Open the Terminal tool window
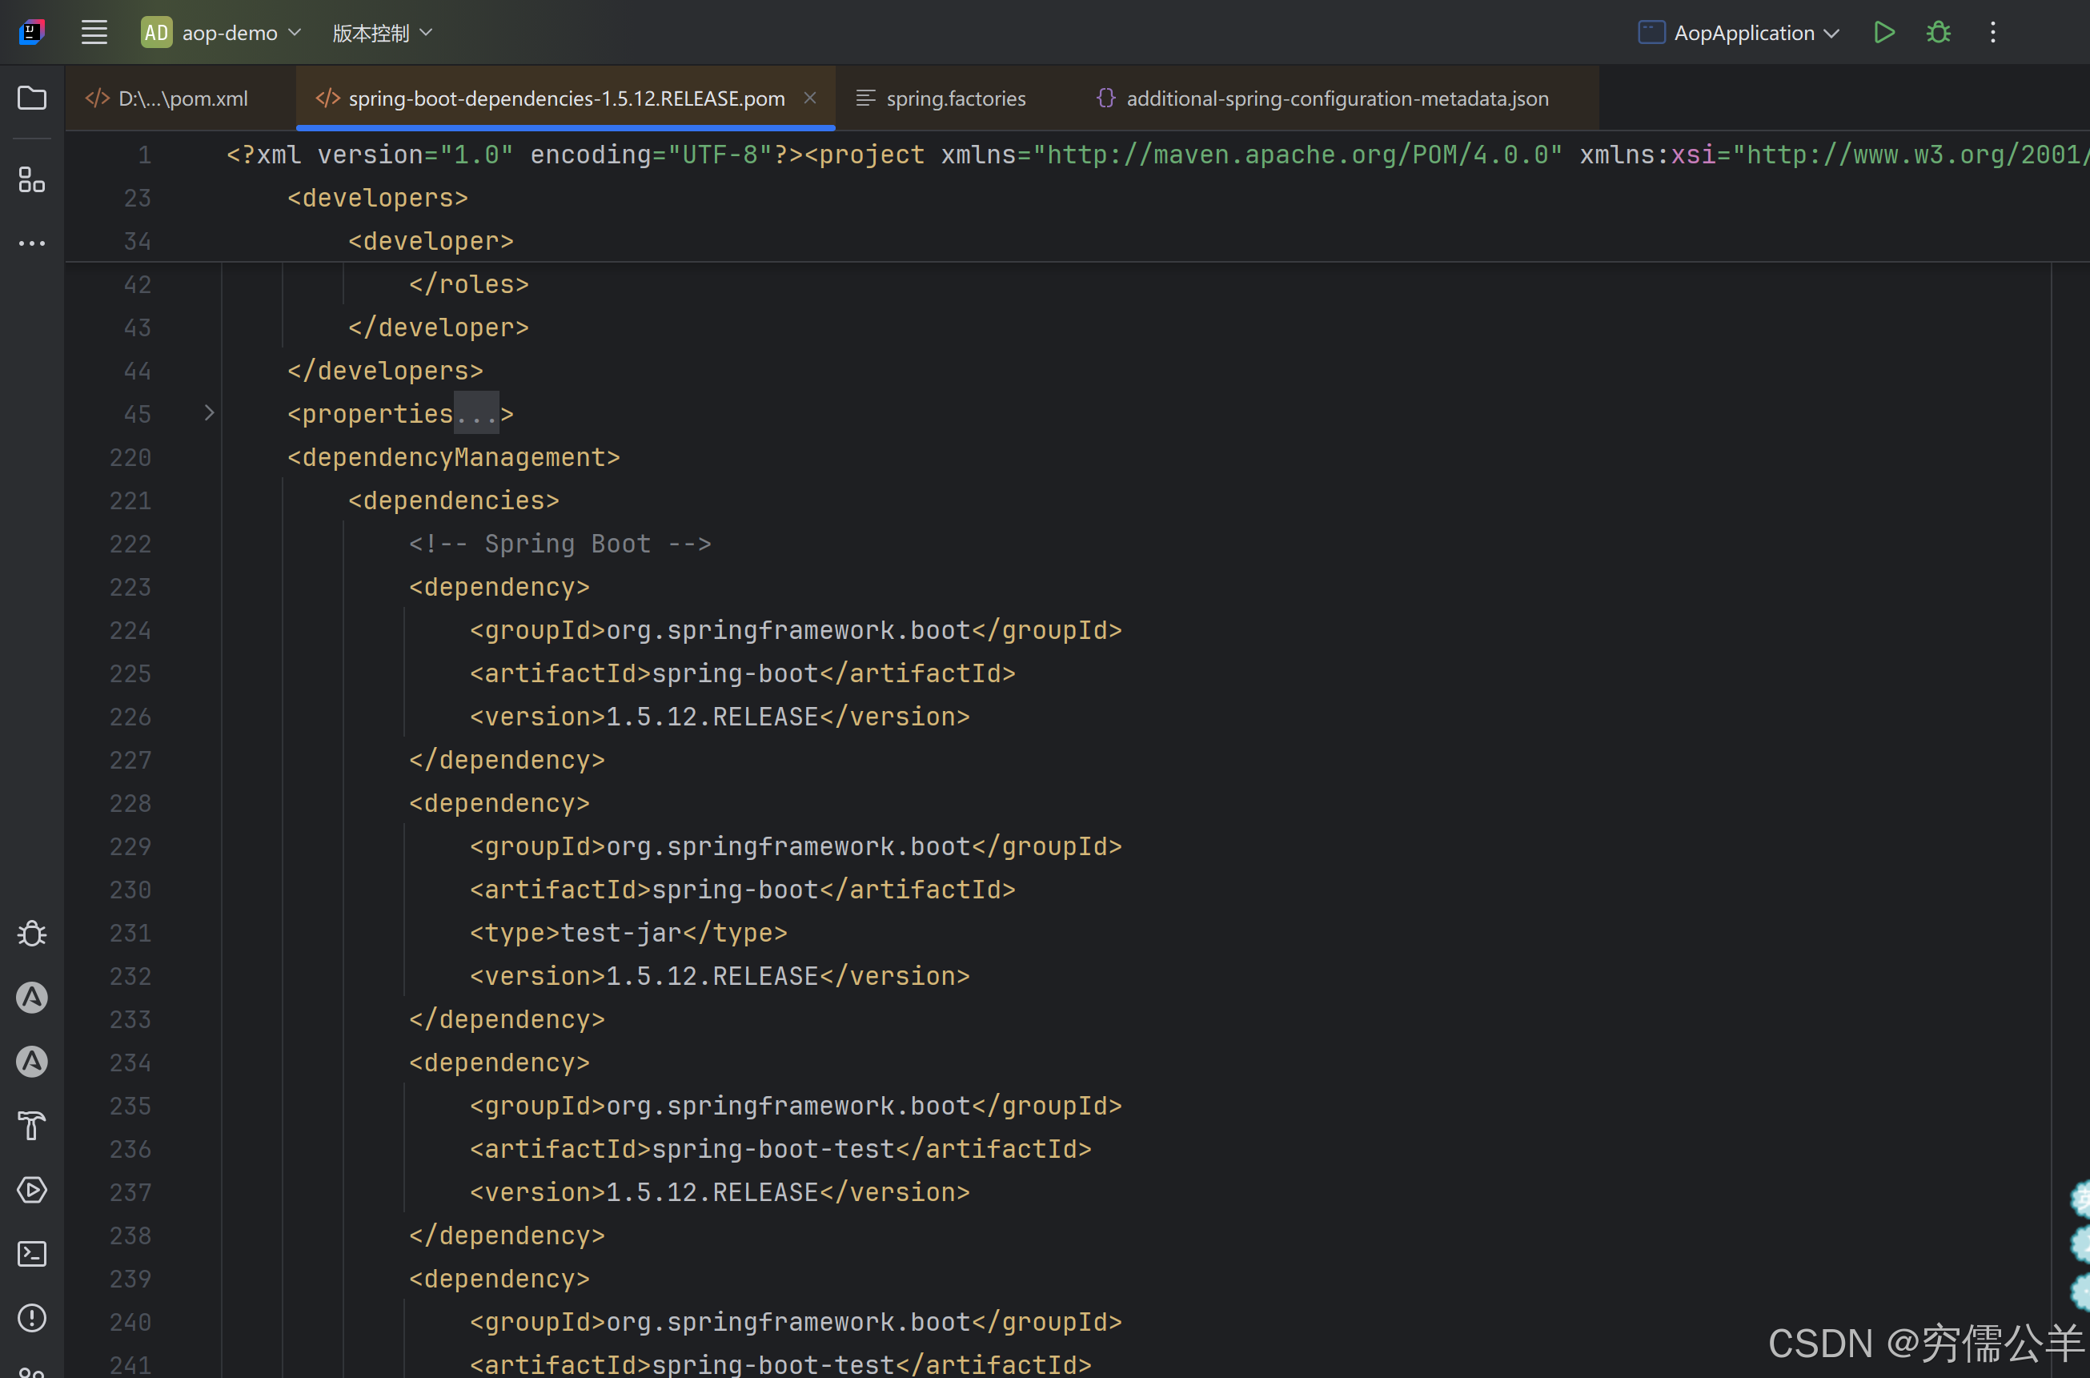Image resolution: width=2090 pixels, height=1378 pixels. pyautogui.click(x=32, y=1253)
